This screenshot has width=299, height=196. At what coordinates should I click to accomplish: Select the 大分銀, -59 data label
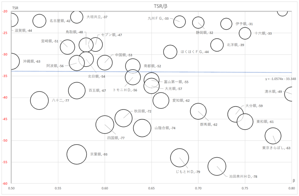[254, 106]
